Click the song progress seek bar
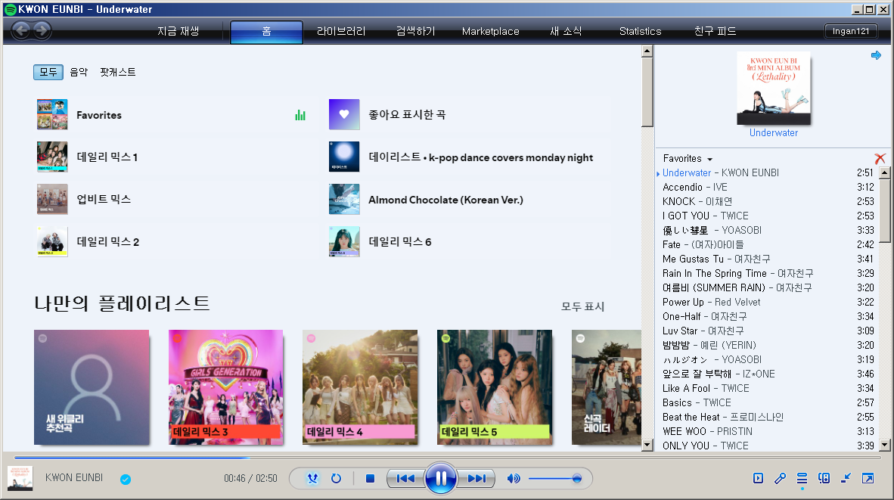The image size is (894, 500). [448, 457]
